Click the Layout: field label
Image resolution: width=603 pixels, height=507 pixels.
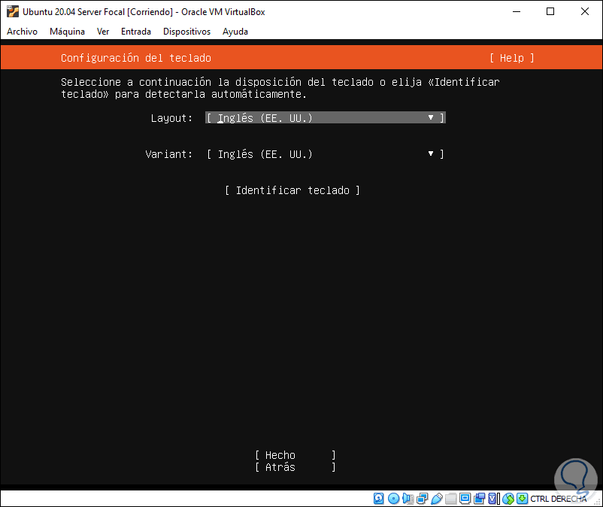171,118
